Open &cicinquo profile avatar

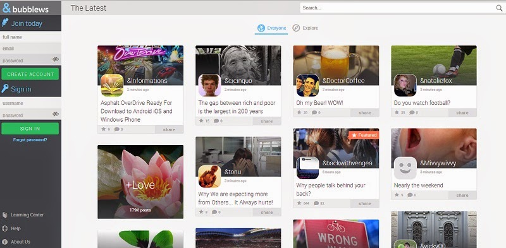click(x=210, y=85)
